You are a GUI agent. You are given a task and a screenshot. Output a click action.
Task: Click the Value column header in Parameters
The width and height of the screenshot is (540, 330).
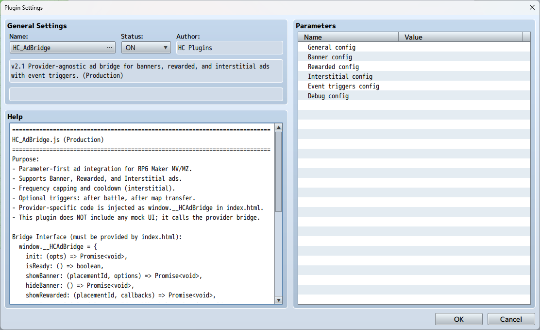(460, 37)
